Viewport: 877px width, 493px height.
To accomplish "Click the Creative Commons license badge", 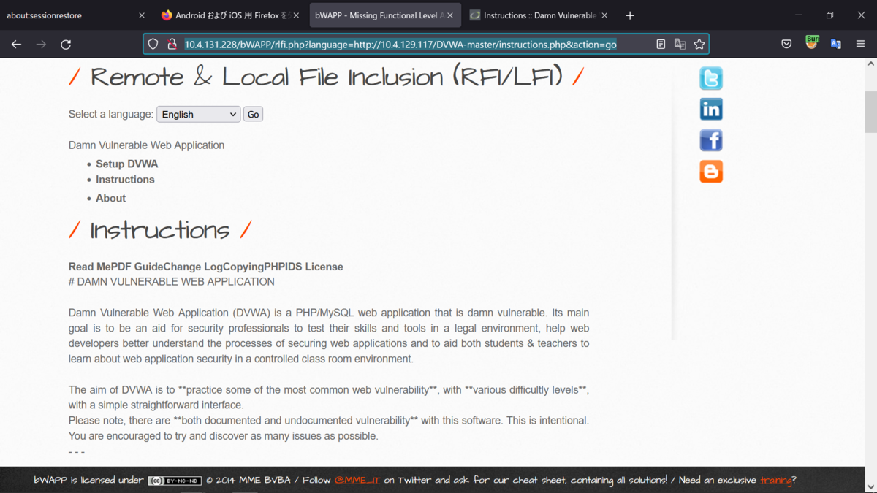I will point(175,481).
